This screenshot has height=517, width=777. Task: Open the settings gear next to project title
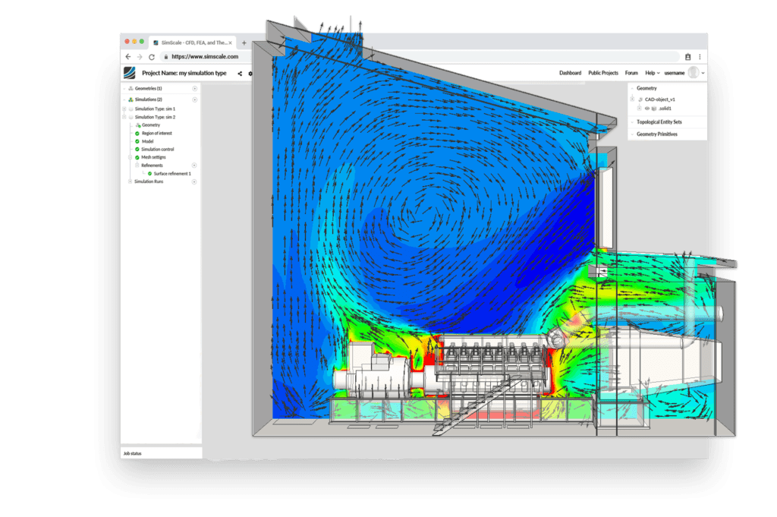[250, 74]
